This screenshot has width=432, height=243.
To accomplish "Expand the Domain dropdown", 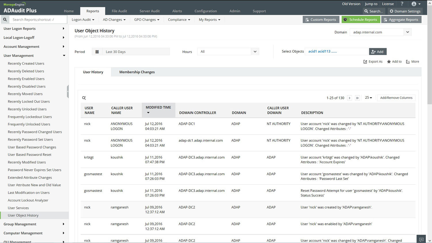I will tap(408, 32).
